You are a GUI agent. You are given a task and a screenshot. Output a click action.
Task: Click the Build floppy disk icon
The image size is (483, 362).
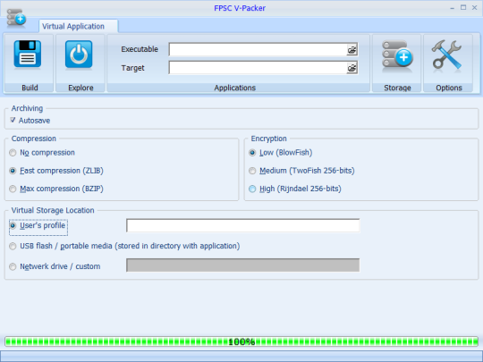pyautogui.click(x=28, y=54)
